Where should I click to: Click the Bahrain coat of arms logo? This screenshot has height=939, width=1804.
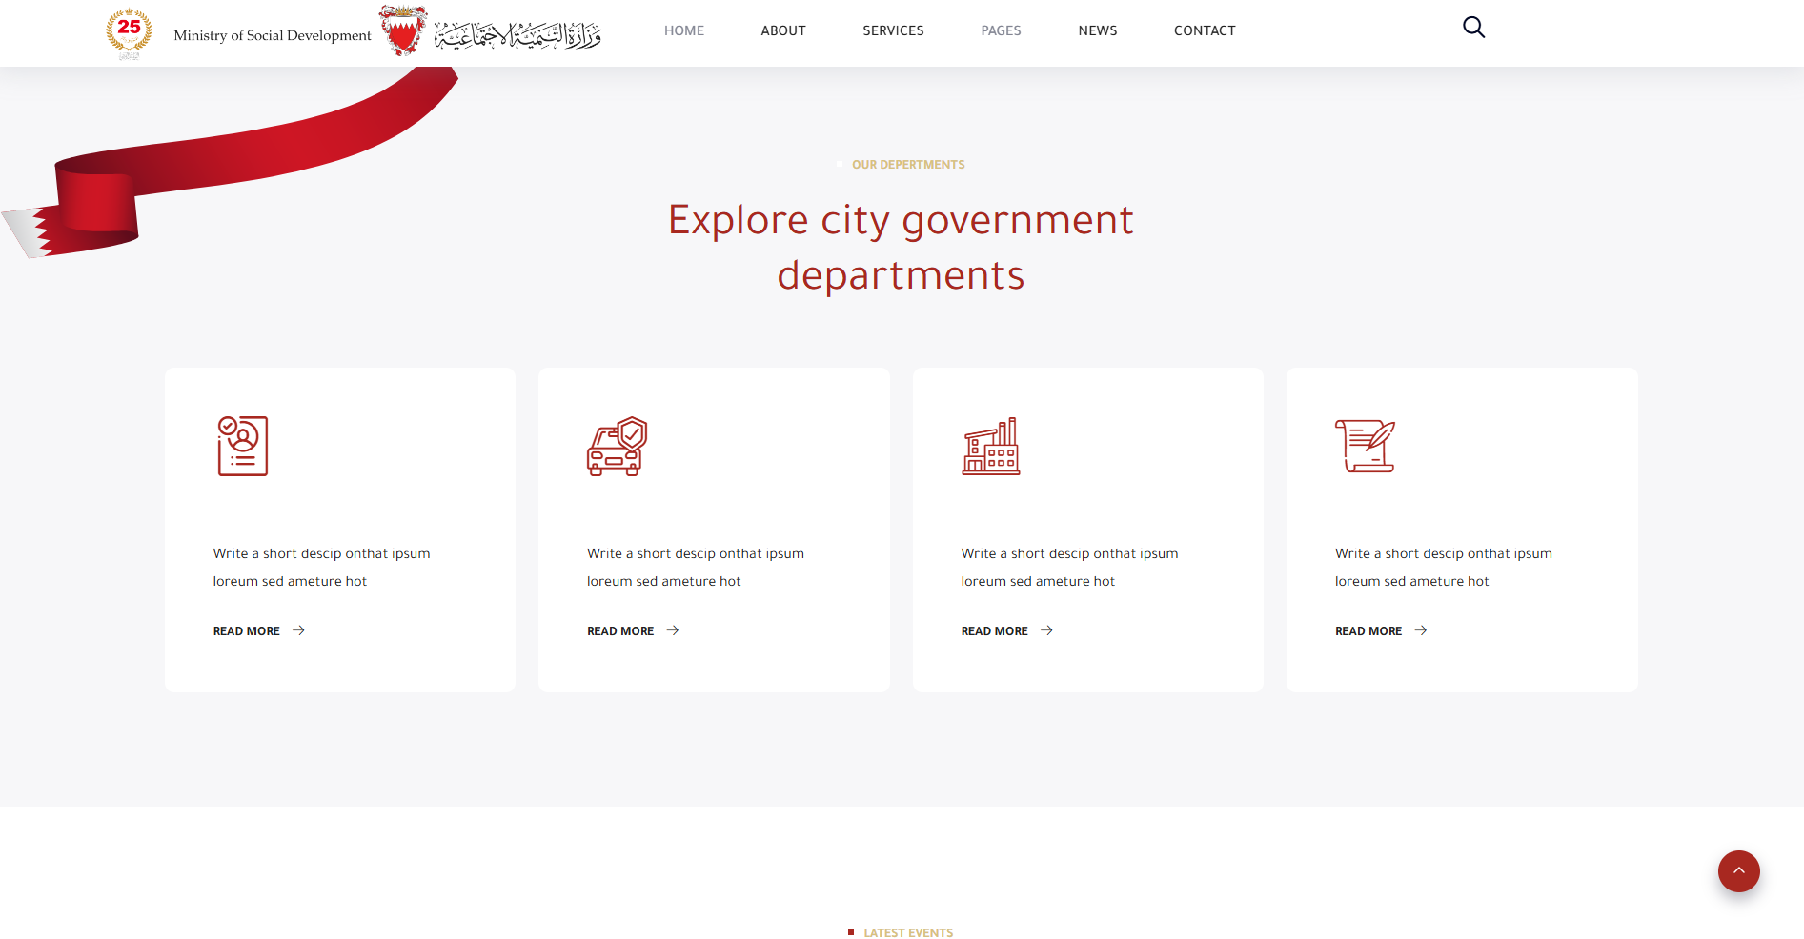(x=403, y=30)
